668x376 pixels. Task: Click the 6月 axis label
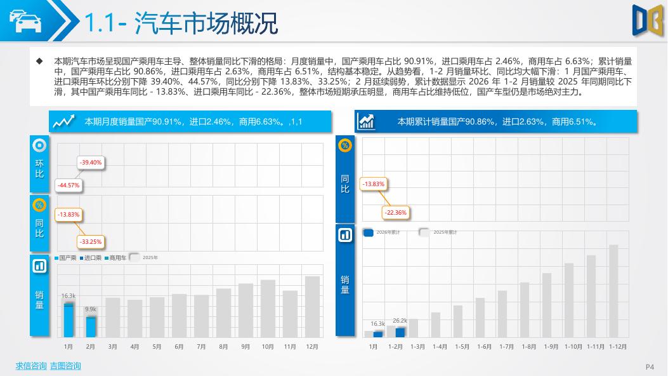(x=179, y=347)
